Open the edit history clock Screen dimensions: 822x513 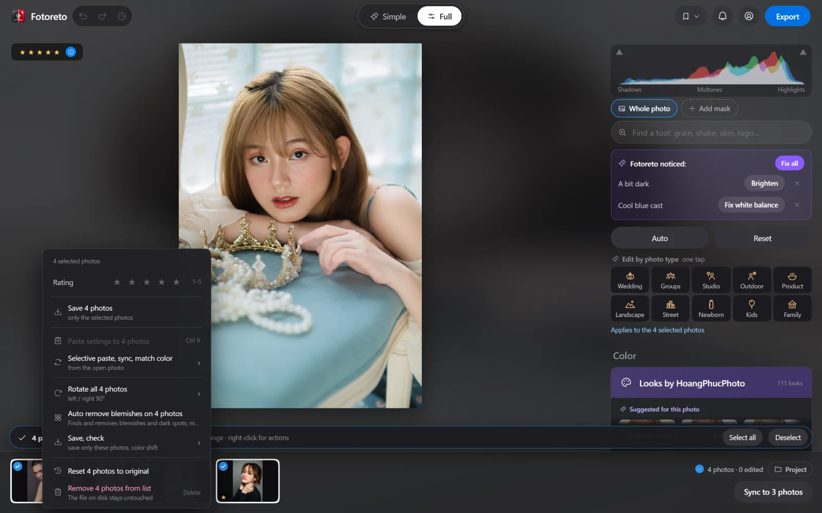click(122, 16)
